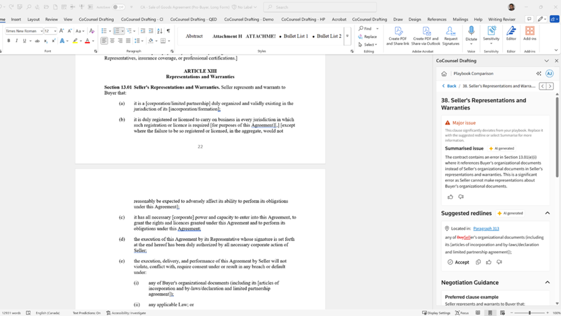Click Create PDF and Share link
This screenshot has width=561, height=316.
398,36
